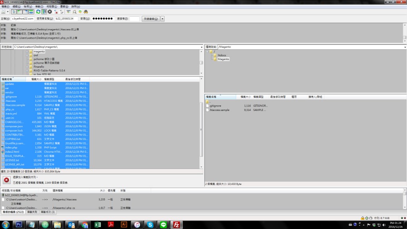Select Magento folder in remote tree
This screenshot has width=407, height=229.
223,59
